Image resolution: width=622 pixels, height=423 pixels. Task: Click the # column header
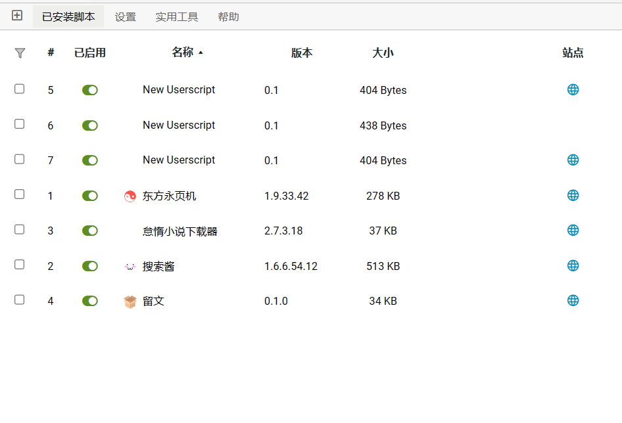(x=51, y=53)
